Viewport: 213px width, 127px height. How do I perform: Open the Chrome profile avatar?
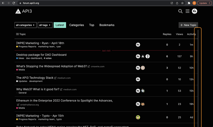pyautogui.click(x=194, y=3)
